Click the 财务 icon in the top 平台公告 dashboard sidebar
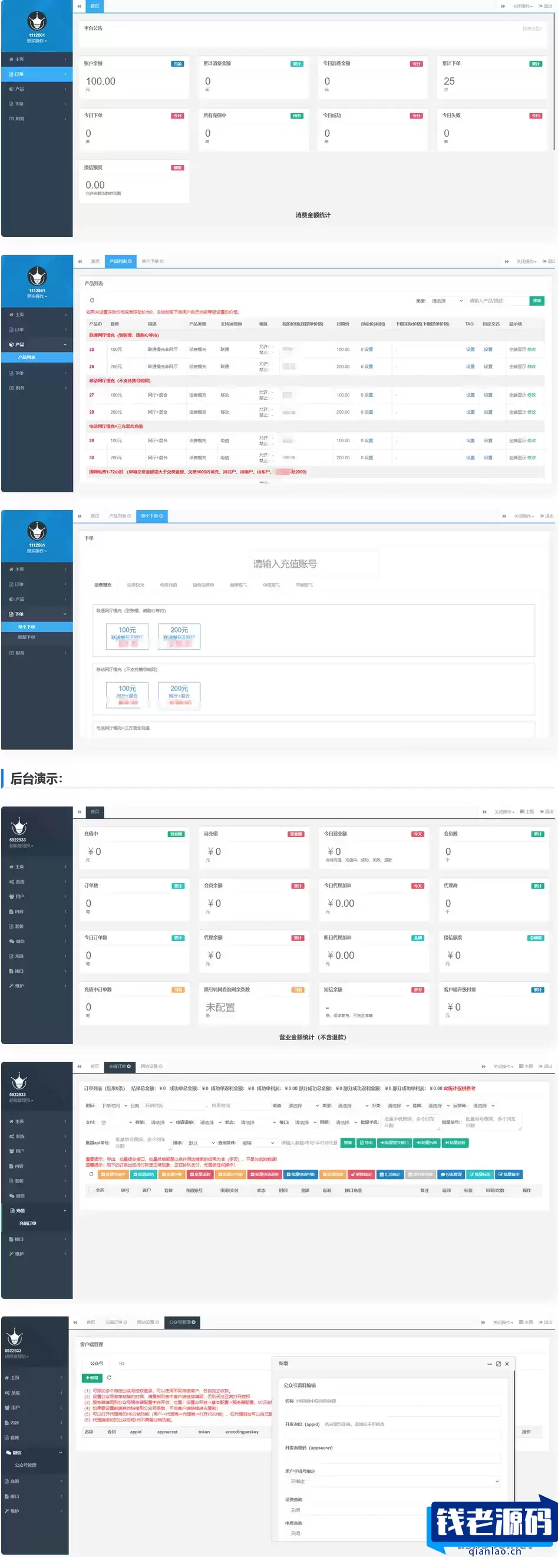This screenshot has height=1557, width=558. pos(11,118)
